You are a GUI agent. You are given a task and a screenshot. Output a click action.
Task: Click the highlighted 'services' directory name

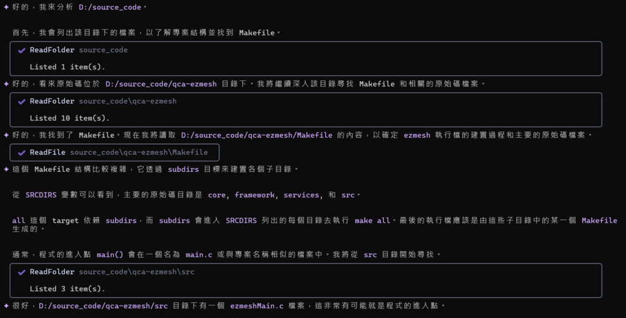301,195
